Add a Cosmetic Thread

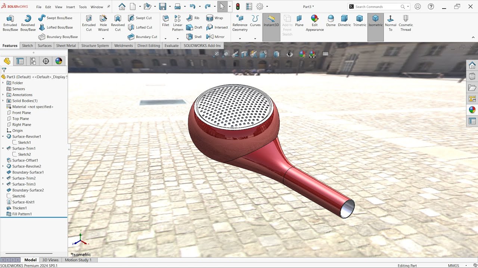(x=406, y=23)
